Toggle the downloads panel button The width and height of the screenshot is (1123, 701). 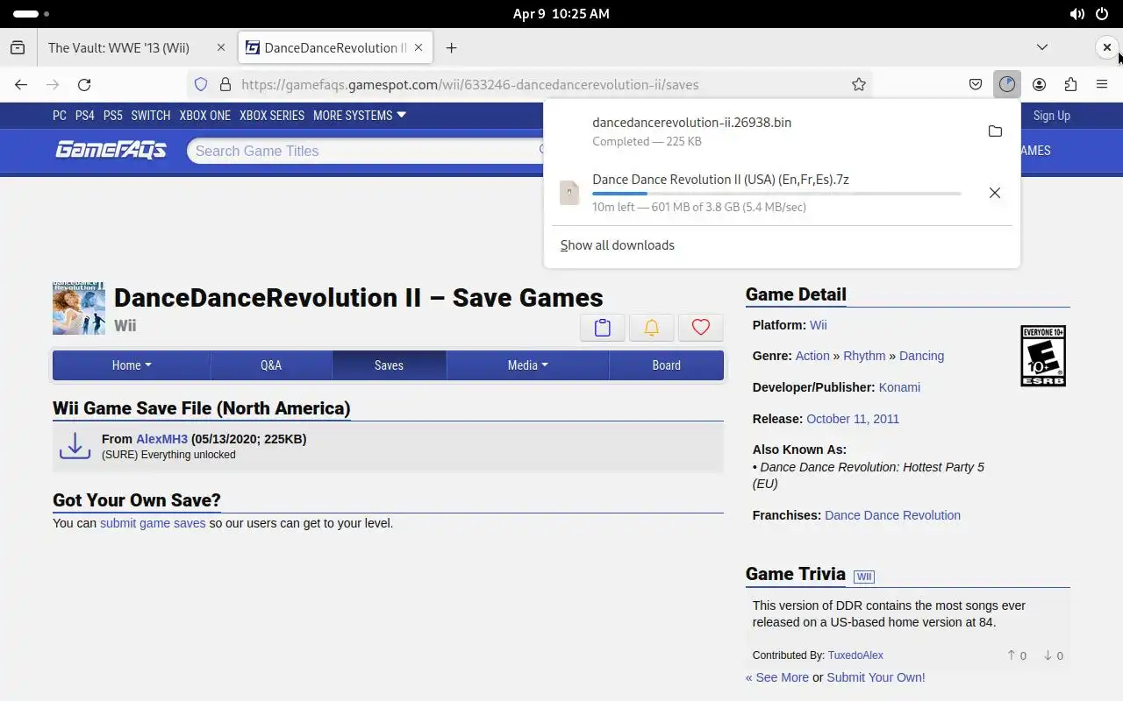pos(1006,85)
